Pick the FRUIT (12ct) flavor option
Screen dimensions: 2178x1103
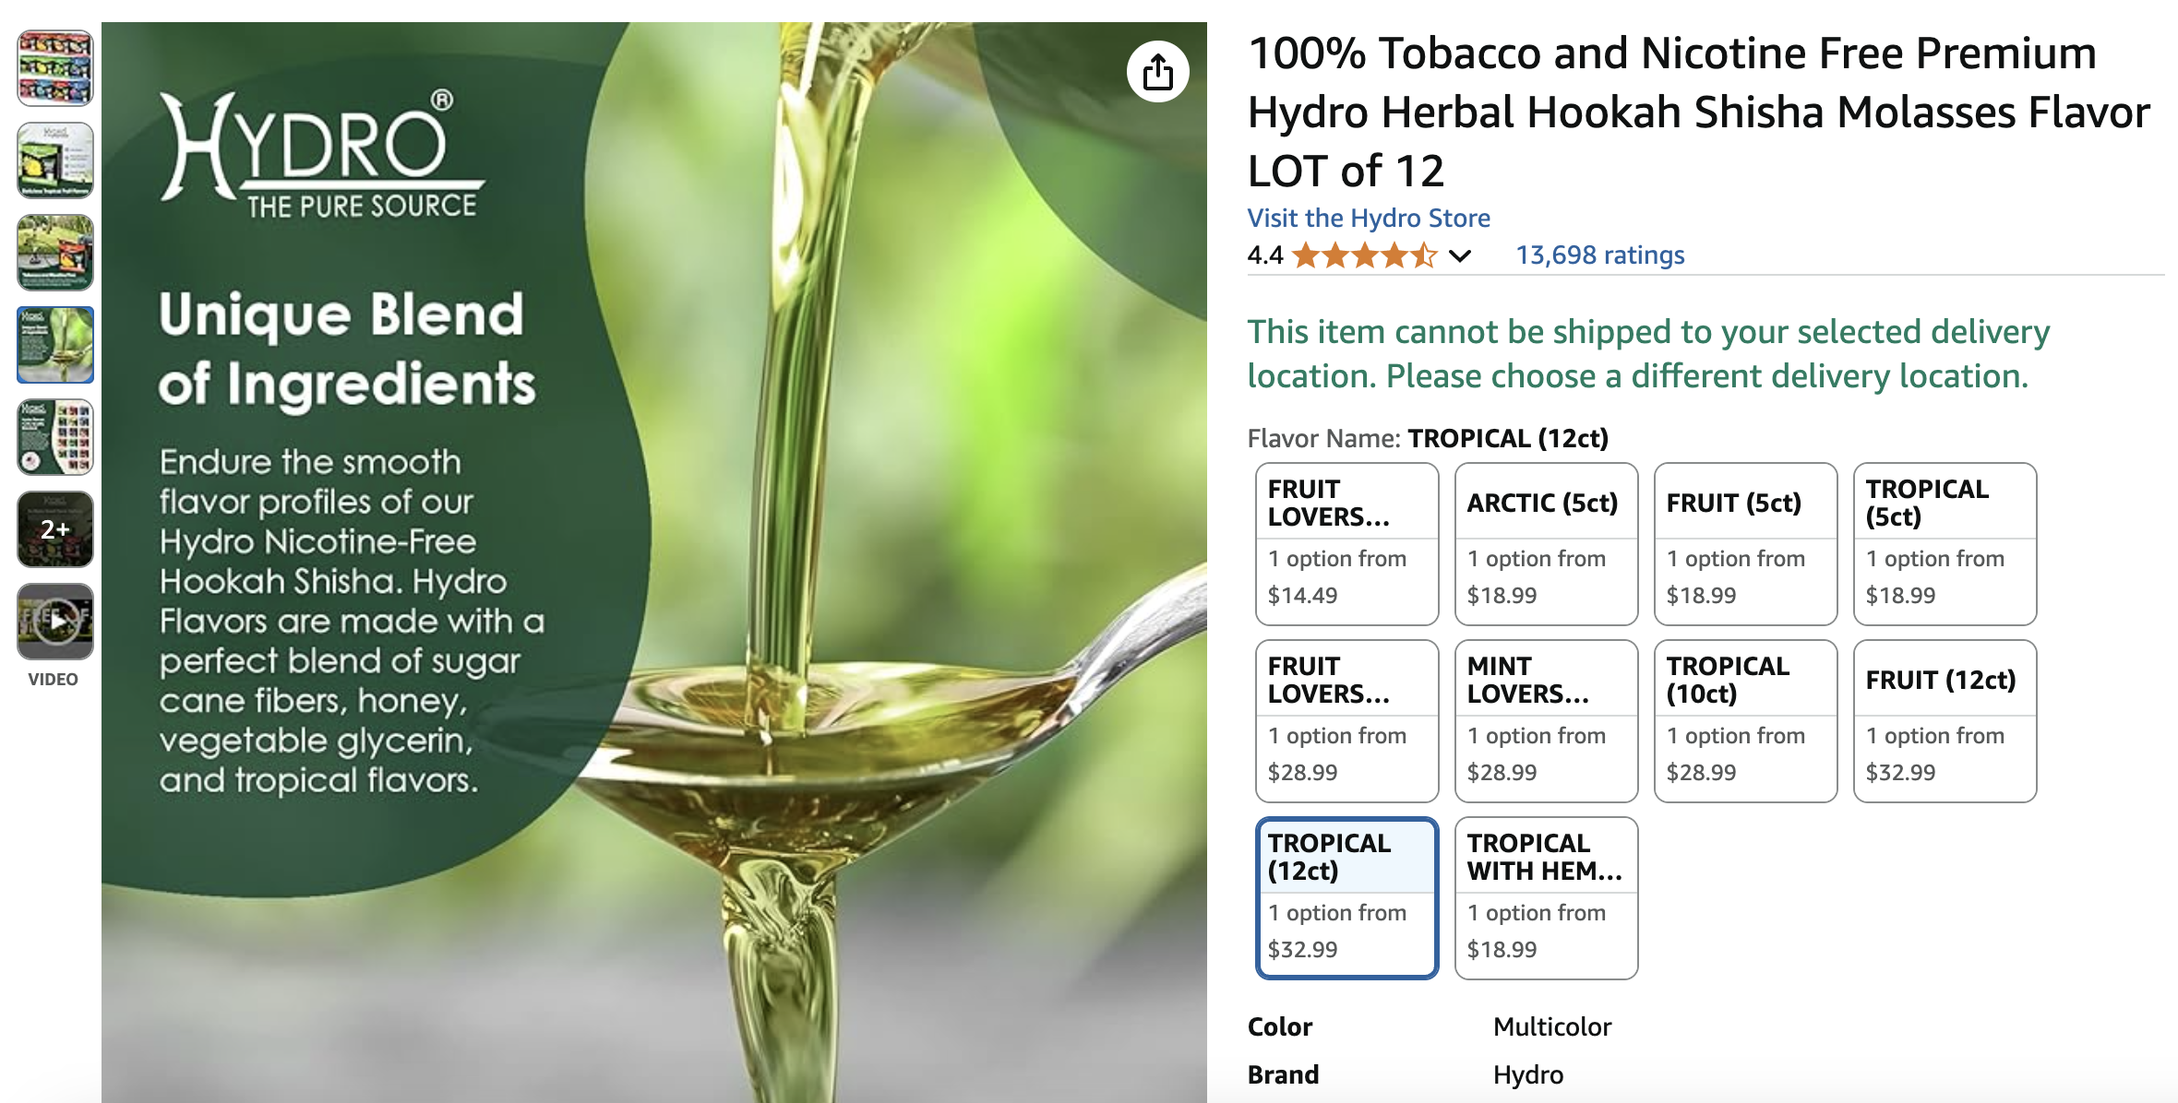[1945, 721]
